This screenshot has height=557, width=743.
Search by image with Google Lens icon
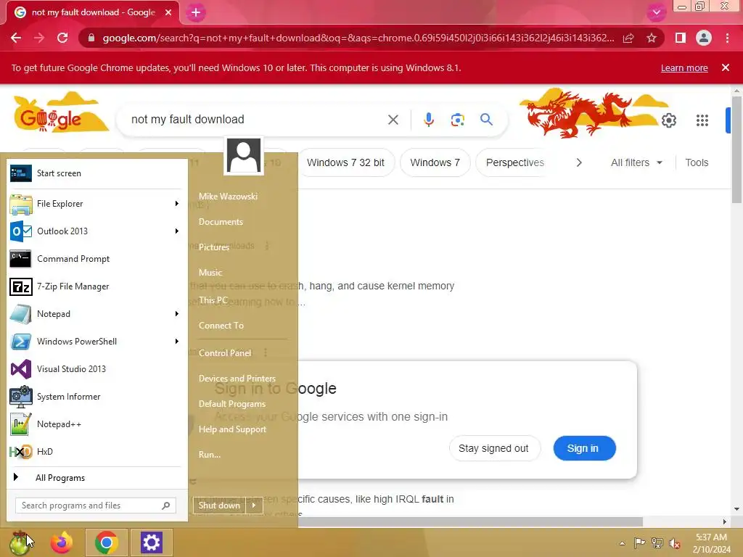(457, 120)
